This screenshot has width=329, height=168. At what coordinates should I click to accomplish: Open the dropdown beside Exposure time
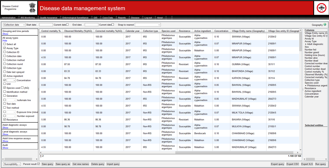pos(11,112)
